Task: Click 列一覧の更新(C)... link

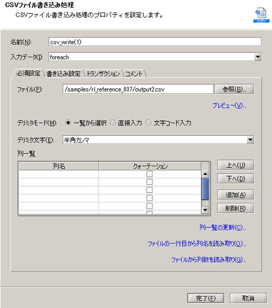Action: pos(222,227)
